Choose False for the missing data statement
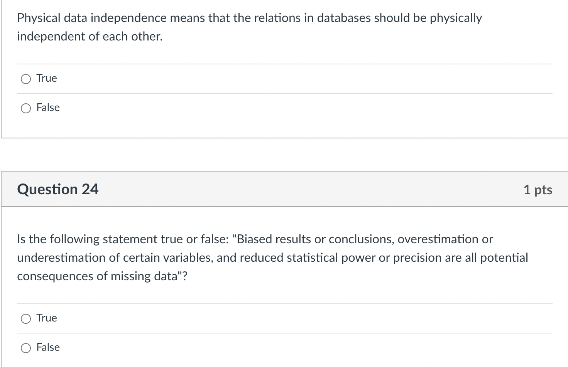 pyautogui.click(x=25, y=348)
